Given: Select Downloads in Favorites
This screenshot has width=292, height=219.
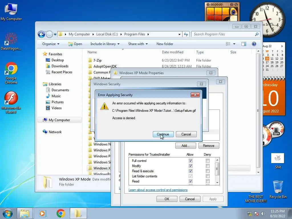Looking at the screenshot, I should pos(60,66).
